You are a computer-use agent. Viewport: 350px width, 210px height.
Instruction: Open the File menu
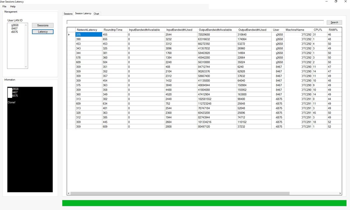pyautogui.click(x=4, y=6)
